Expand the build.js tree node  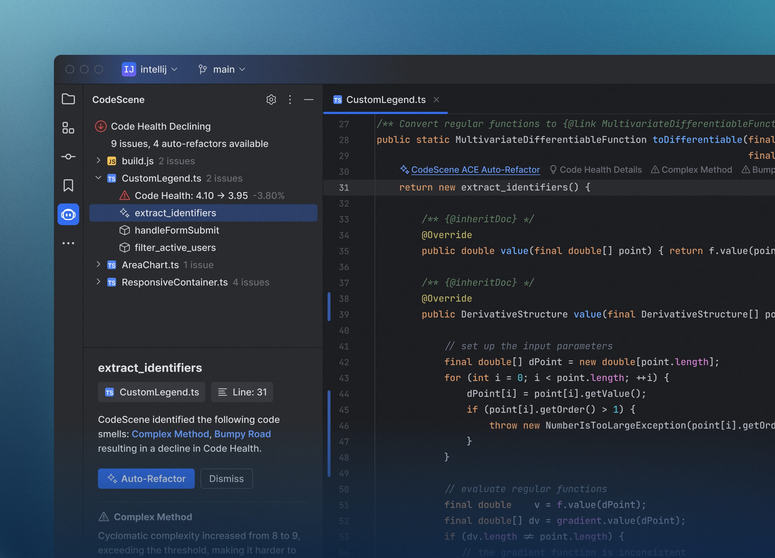[99, 160]
